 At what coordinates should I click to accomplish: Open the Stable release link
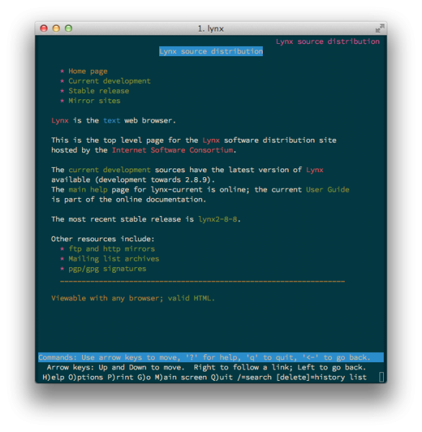click(x=99, y=91)
